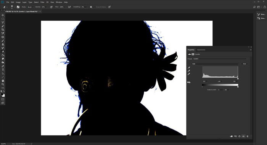Click the calculate histogram warning button
The image size is (267, 145).
click(189, 82)
